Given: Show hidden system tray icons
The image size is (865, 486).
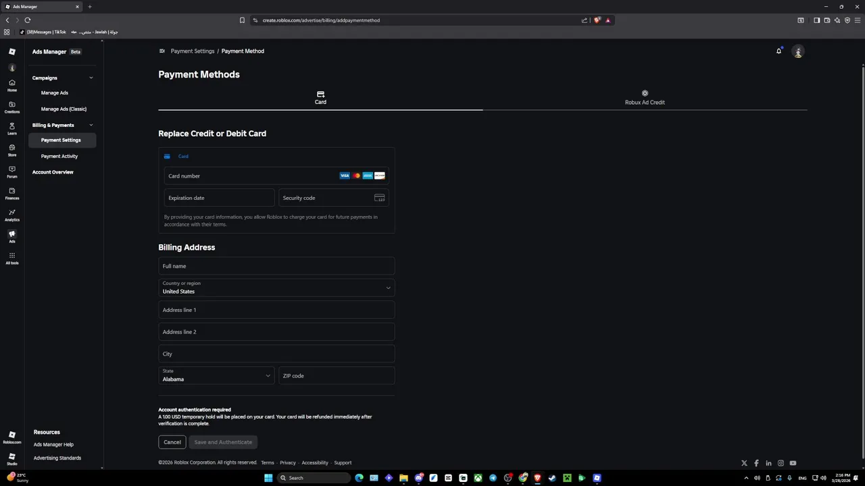Looking at the screenshot, I should pyautogui.click(x=746, y=478).
